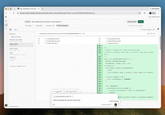Click the browser back arrow

6,13
